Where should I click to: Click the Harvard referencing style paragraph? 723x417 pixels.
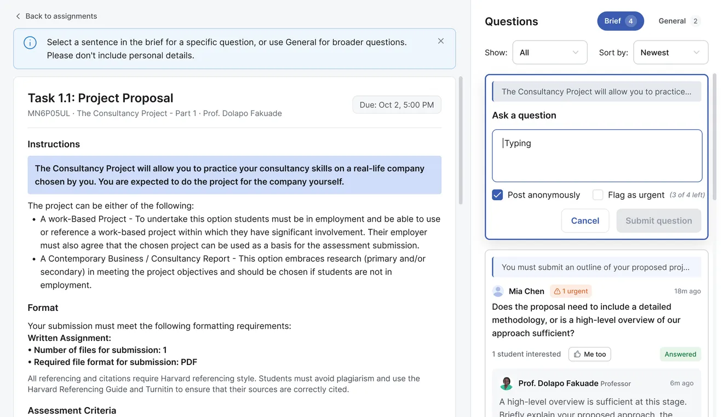tap(224, 384)
